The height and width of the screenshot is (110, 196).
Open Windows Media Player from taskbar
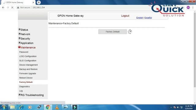click(x=30, y=107)
